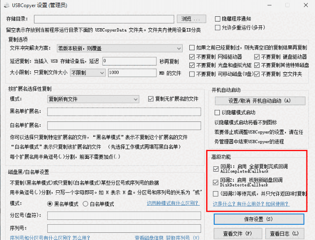The height and width of the screenshot is (240, 315).
Task: Disable 回调2 DiskDetectedCallback checkbox
Action: pyautogui.click(x=216, y=183)
